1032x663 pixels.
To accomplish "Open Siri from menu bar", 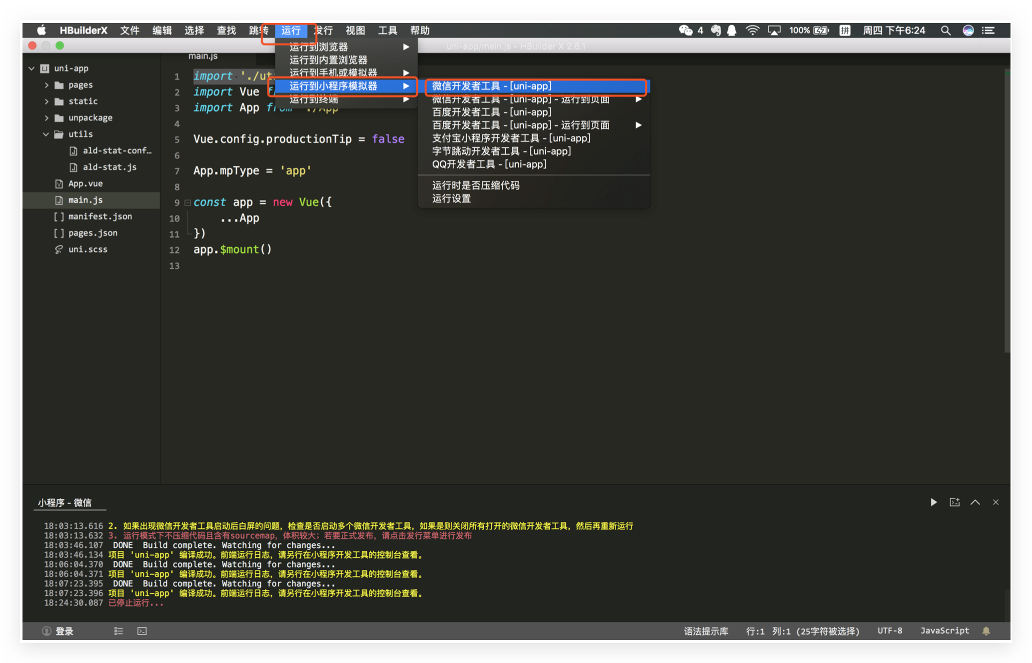I will [x=968, y=30].
